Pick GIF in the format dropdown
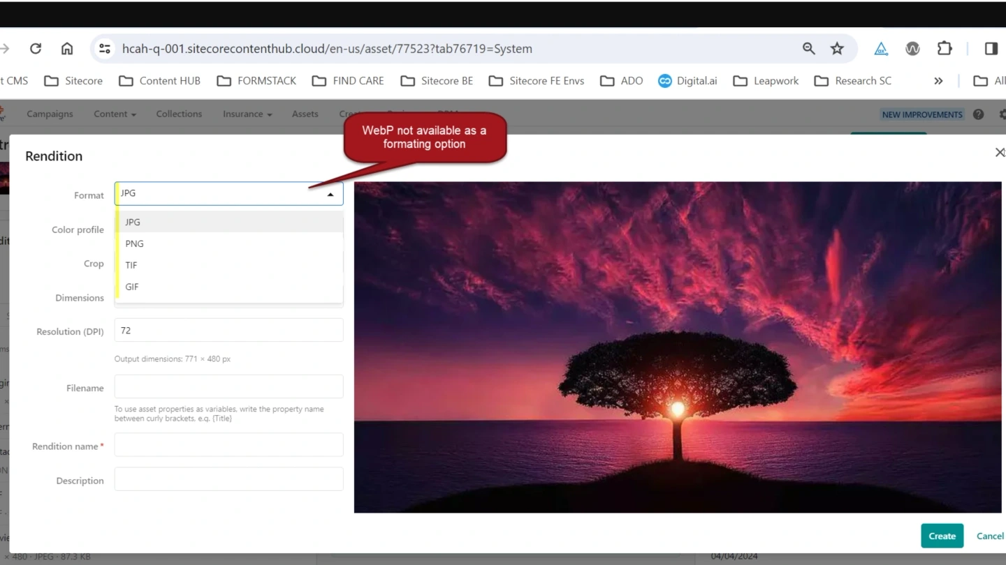This screenshot has height=565, width=1006. (132, 287)
